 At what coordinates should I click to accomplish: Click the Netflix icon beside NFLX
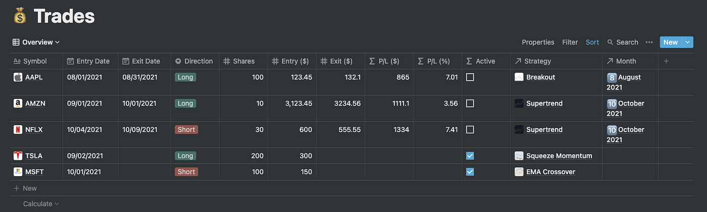pyautogui.click(x=18, y=130)
